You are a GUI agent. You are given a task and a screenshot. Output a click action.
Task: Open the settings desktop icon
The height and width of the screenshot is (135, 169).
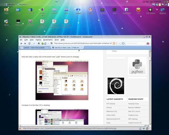pyautogui.click(x=30, y=22)
